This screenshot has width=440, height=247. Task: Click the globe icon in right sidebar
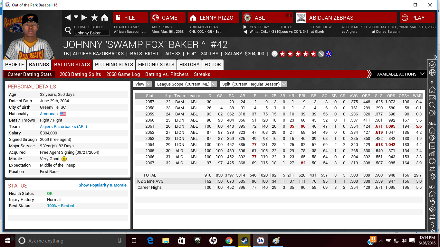pos(432,72)
